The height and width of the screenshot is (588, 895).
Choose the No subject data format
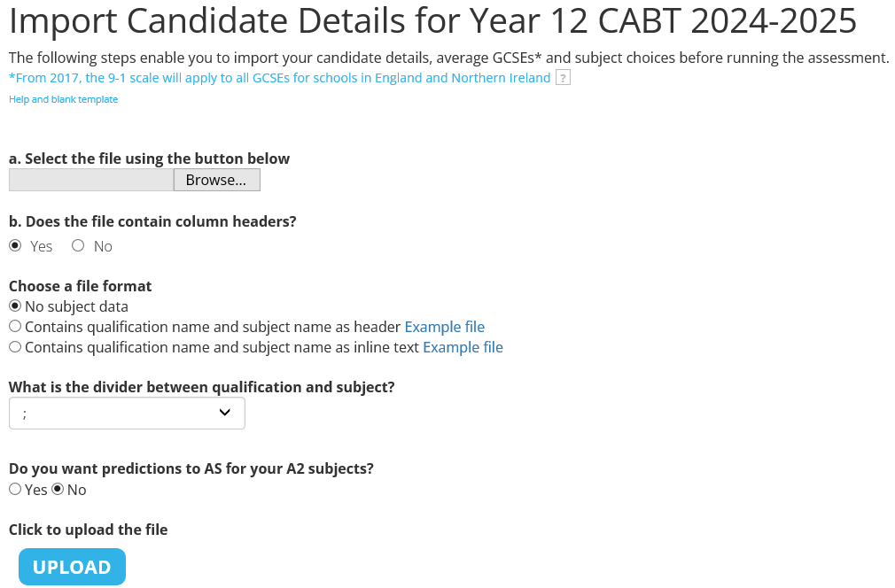(x=15, y=306)
